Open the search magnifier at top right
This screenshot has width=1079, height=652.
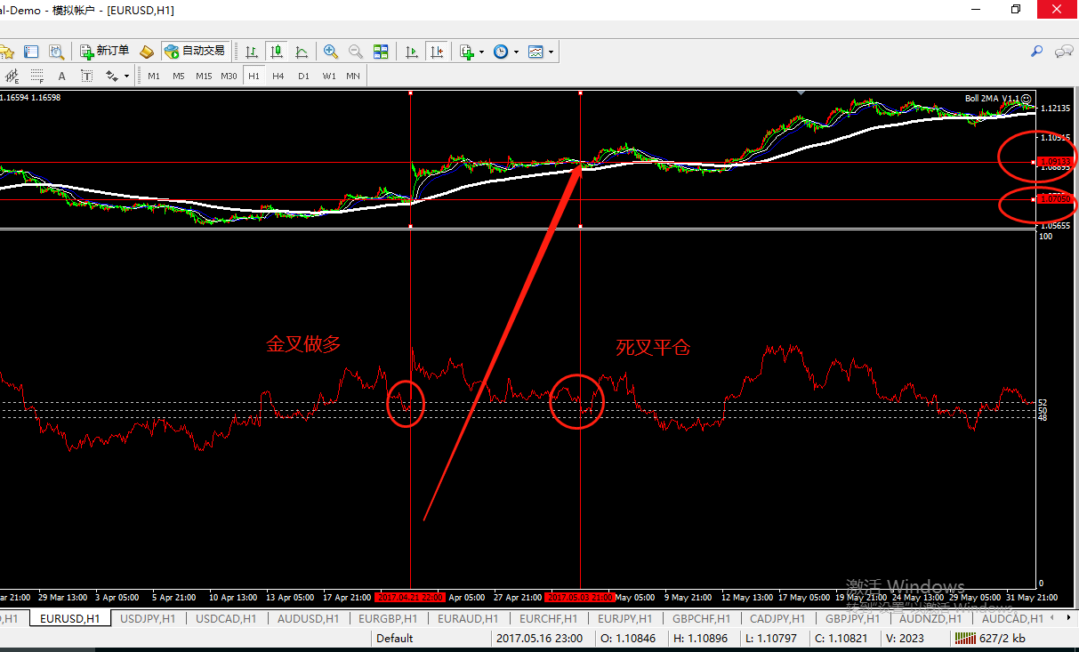(1036, 52)
